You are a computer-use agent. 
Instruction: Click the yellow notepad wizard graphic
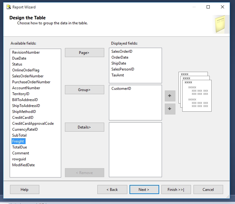pyautogui.click(x=221, y=24)
